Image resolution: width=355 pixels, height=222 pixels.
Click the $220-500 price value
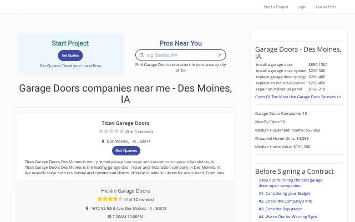317,71
